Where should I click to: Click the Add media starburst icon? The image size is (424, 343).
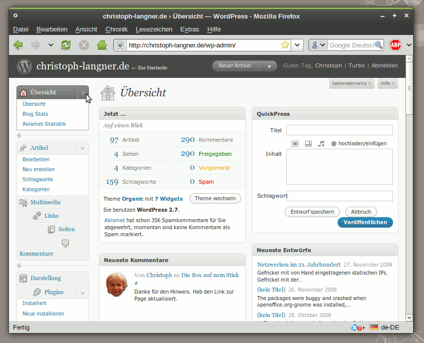click(x=334, y=143)
